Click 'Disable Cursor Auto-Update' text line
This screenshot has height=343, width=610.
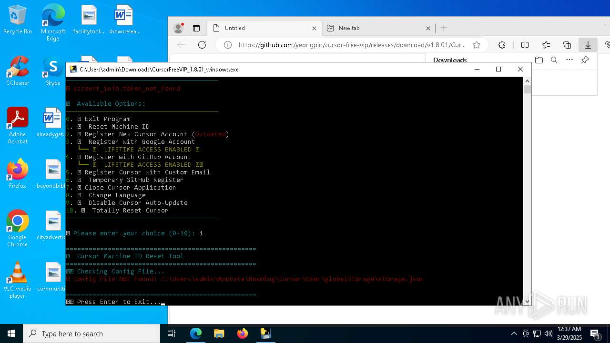[x=138, y=203]
